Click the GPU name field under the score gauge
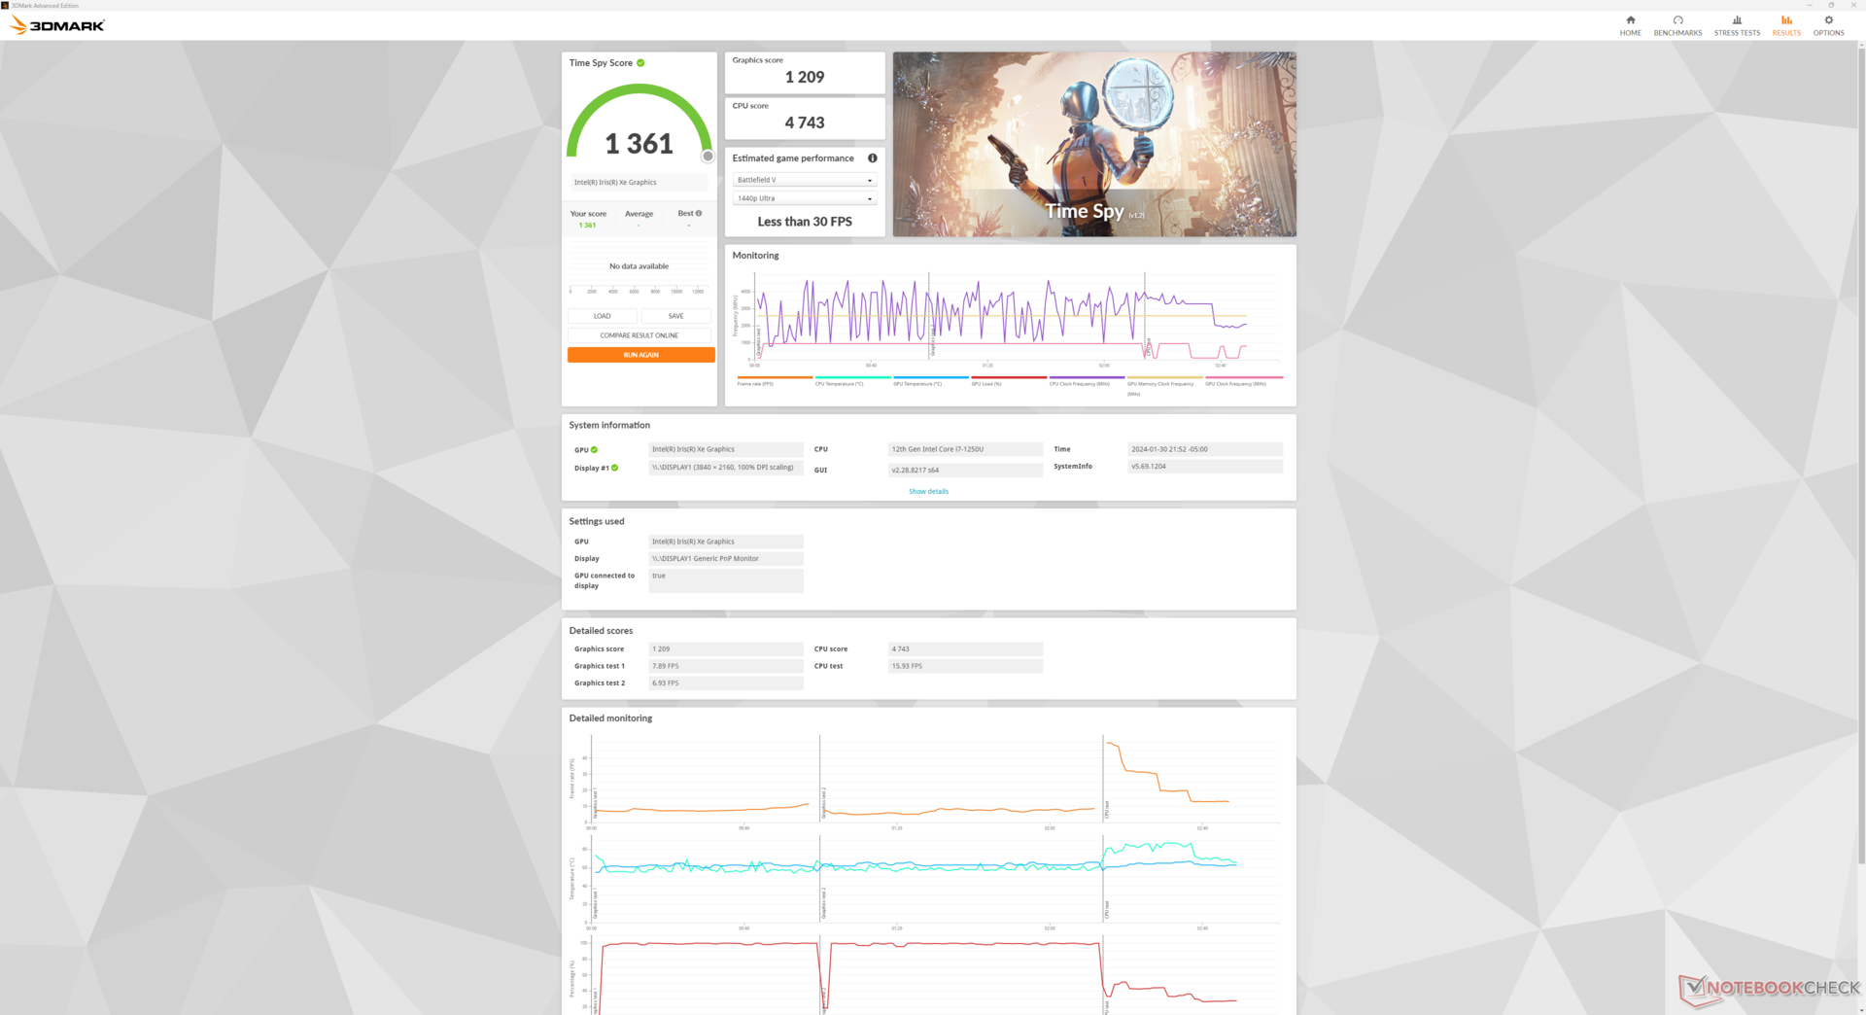The width and height of the screenshot is (1866, 1015). (639, 183)
